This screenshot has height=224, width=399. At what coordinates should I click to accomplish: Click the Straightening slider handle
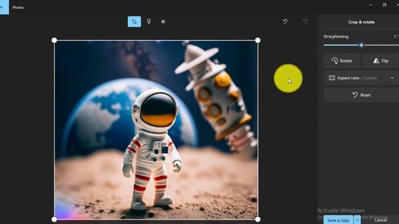click(362, 45)
